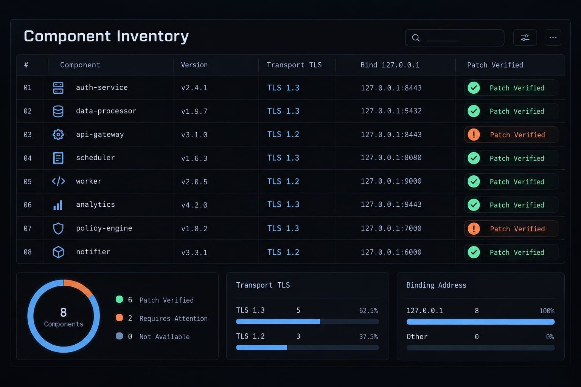The width and height of the screenshot is (581, 387).
Task: Click the scheduler document icon
Action: point(58,158)
